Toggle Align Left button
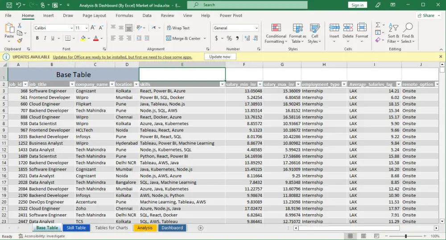This screenshot has width=446, height=240. coord(113,38)
